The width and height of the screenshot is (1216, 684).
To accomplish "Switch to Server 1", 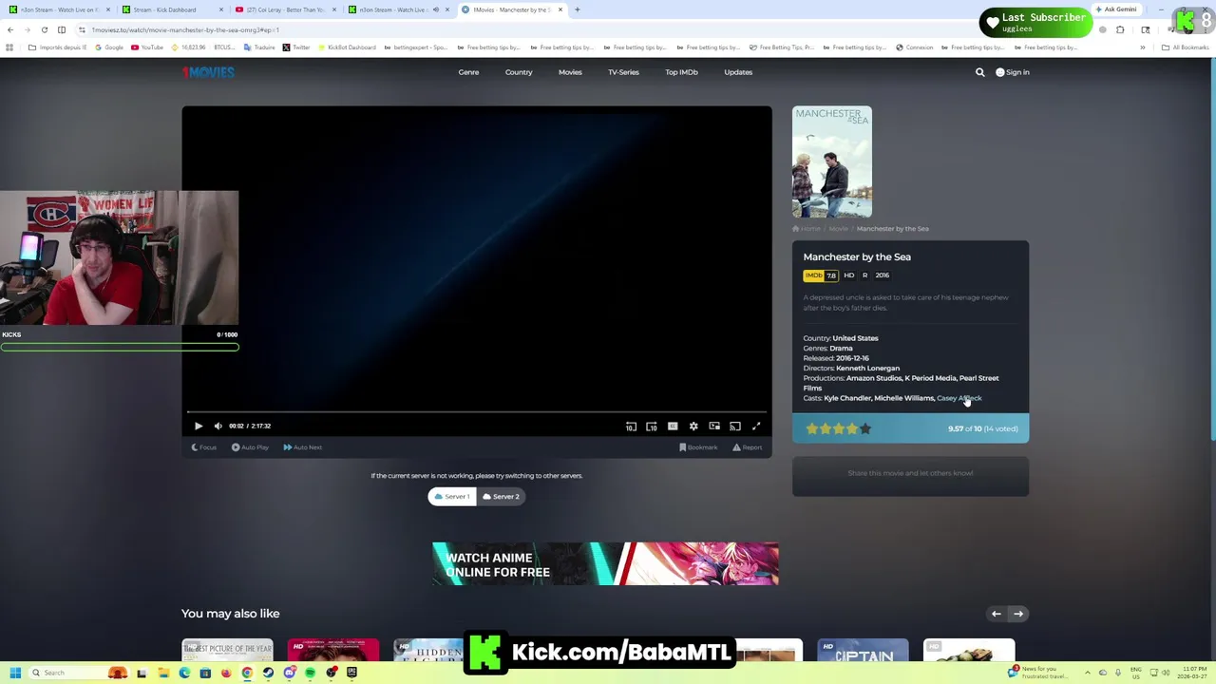I will pyautogui.click(x=452, y=497).
